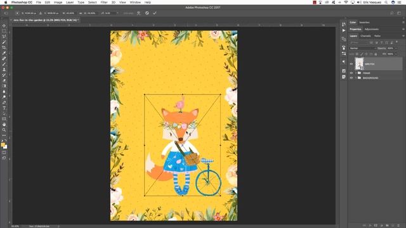Click the MRS FOX layer thumbnail
Viewport: 406px width, 228px height.
(x=359, y=63)
